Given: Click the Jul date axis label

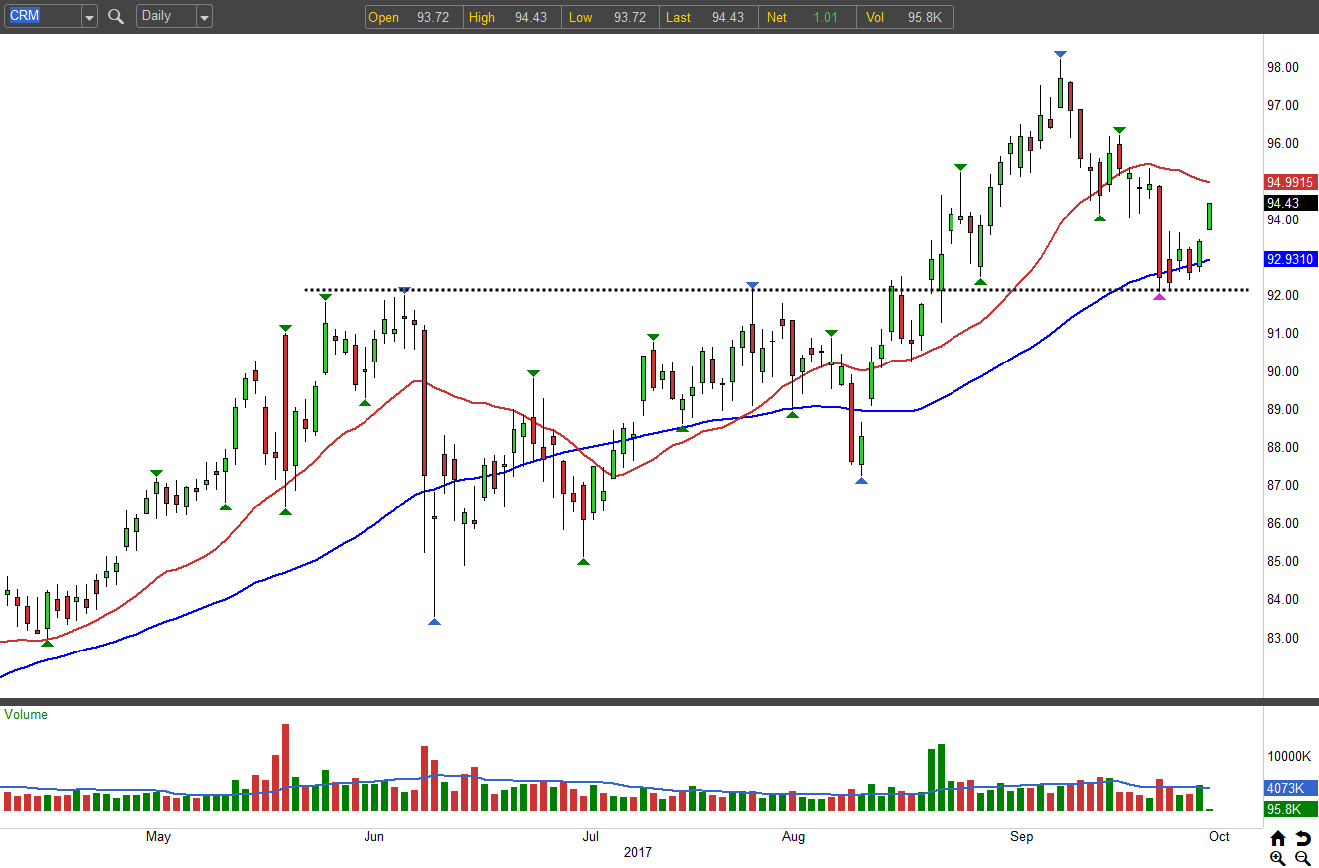Looking at the screenshot, I should point(590,836).
